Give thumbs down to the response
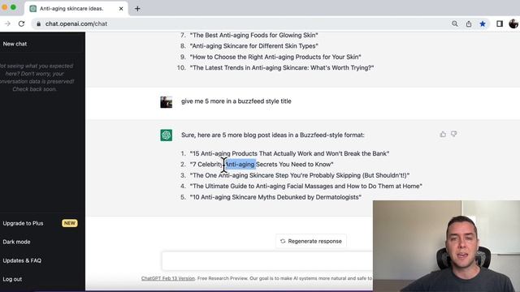Viewport: 520px width, 292px height. point(453,134)
